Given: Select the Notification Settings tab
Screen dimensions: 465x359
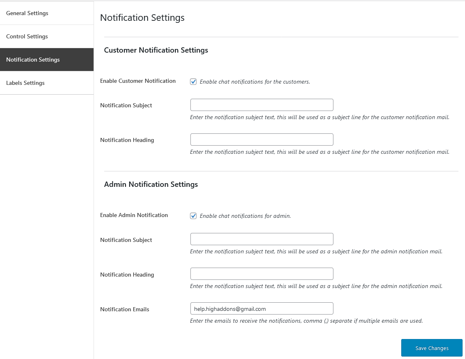Looking at the screenshot, I should (47, 60).
